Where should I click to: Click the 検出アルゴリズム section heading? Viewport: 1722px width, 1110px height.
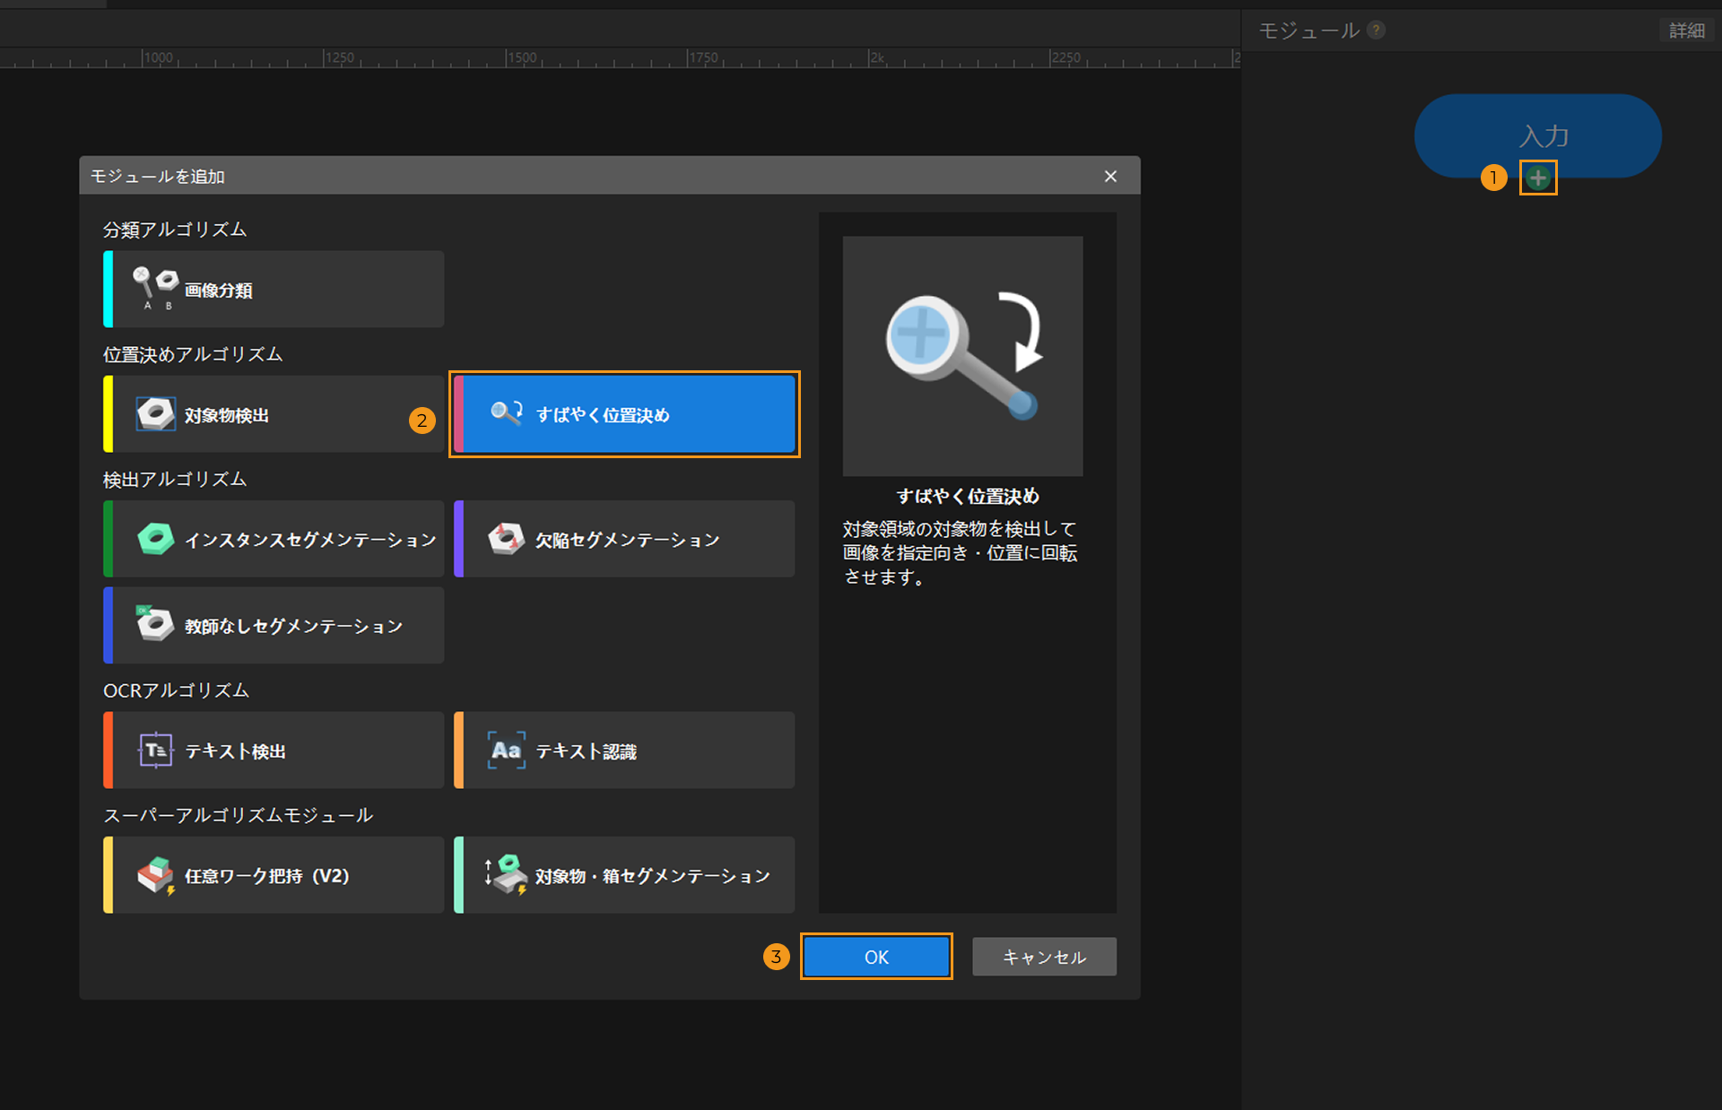[x=175, y=480]
